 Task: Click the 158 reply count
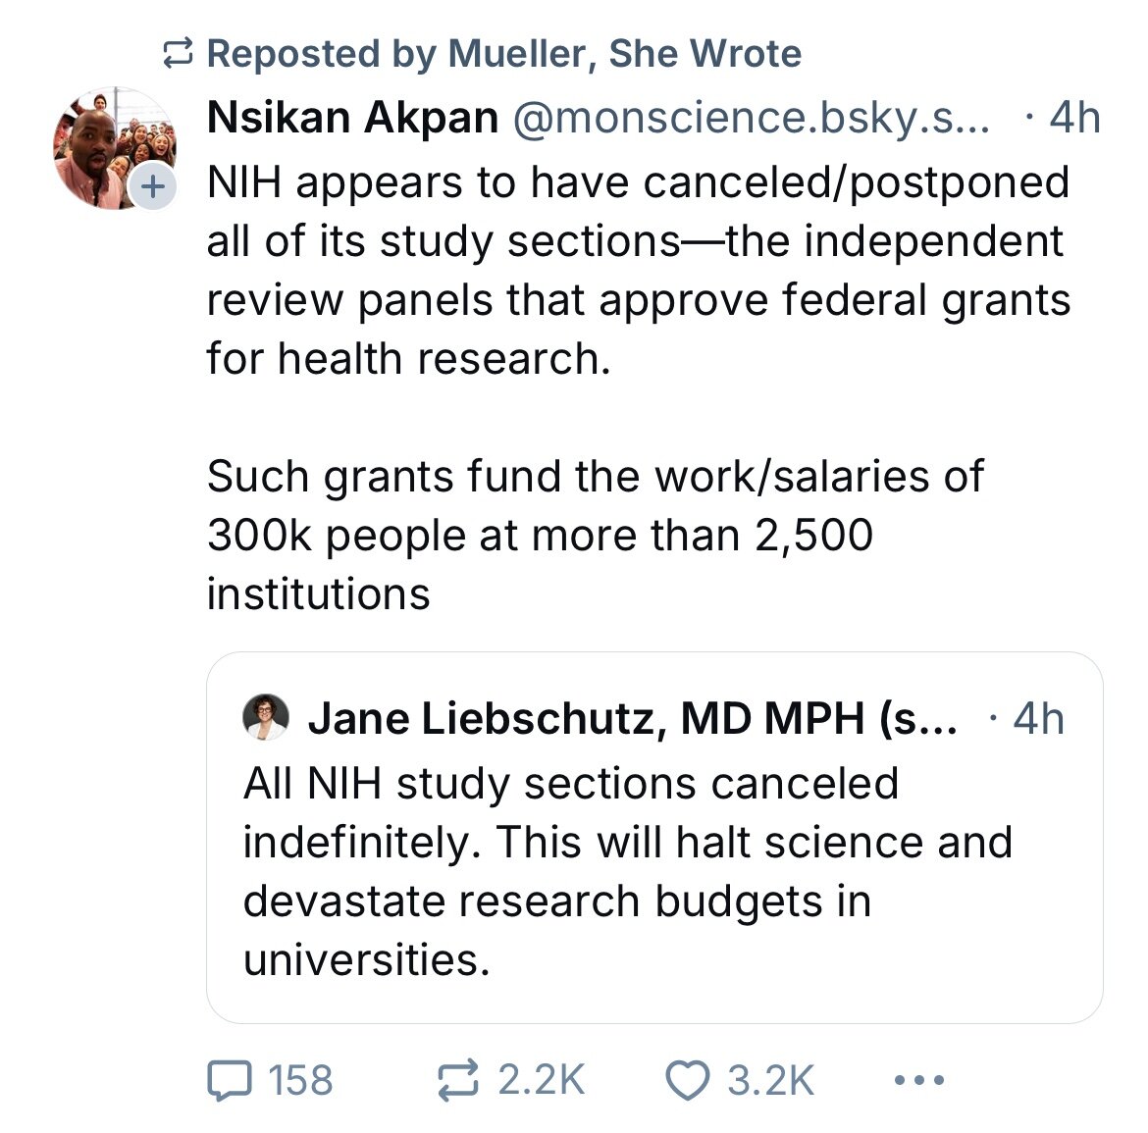pyautogui.click(x=300, y=1081)
